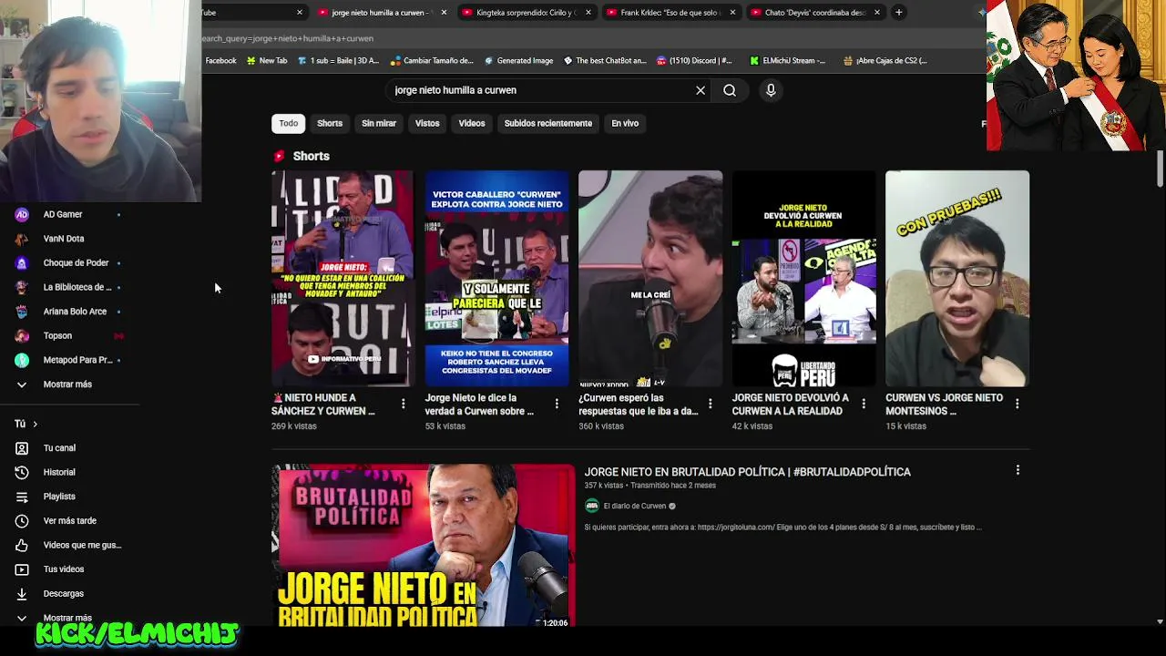Play the BRUTALIDAD POLÍTICA video thumbnail

pyautogui.click(x=424, y=547)
